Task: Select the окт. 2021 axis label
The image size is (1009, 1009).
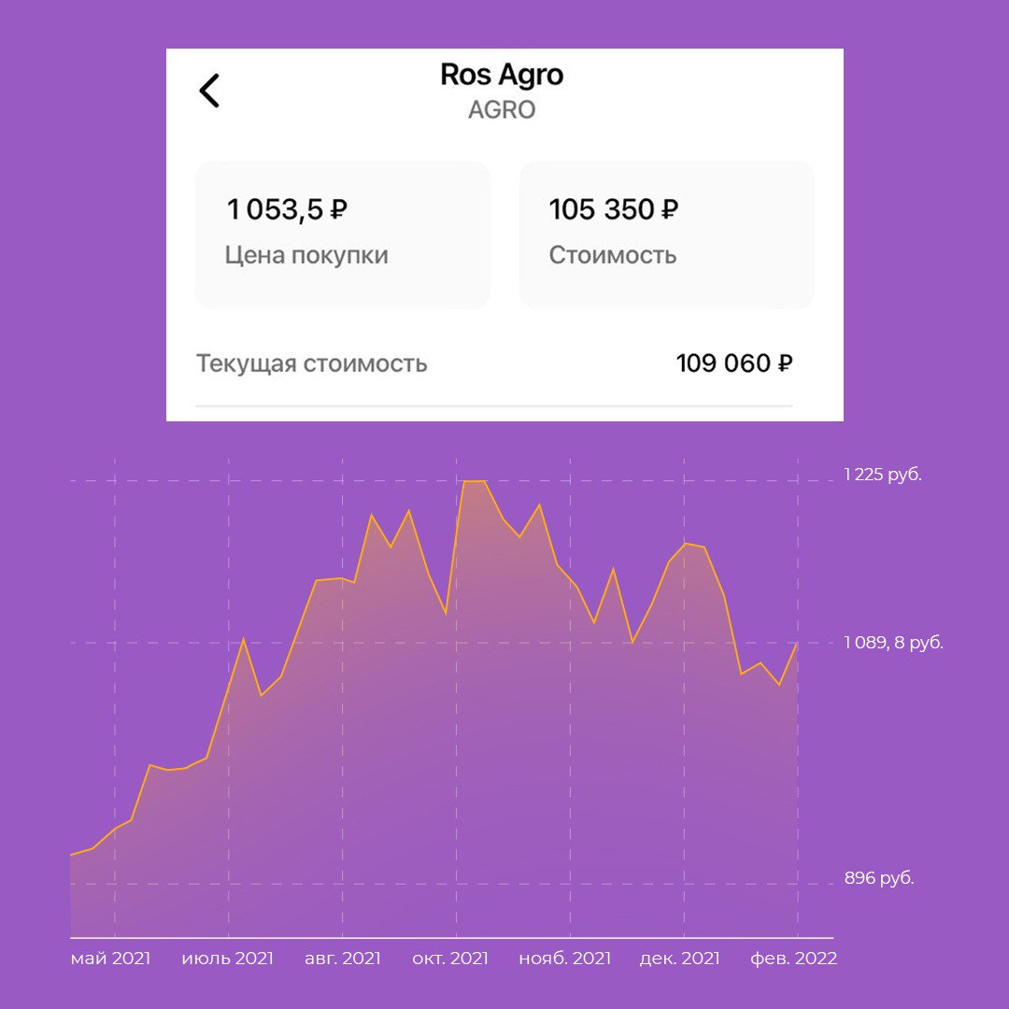Action: [x=450, y=959]
